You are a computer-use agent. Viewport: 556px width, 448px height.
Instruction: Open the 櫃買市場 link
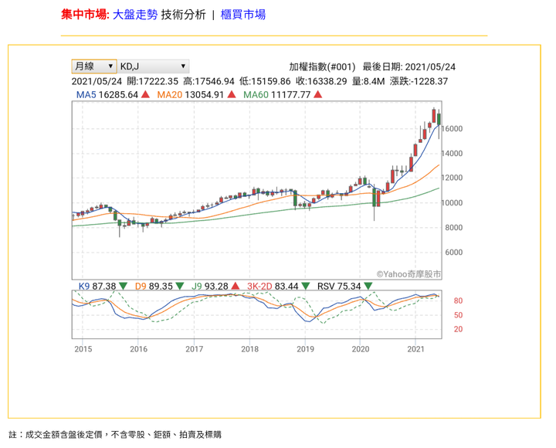(243, 15)
